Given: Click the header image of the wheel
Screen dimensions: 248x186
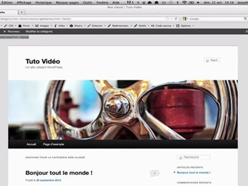Looking at the screenshot, I should click(x=123, y=110).
